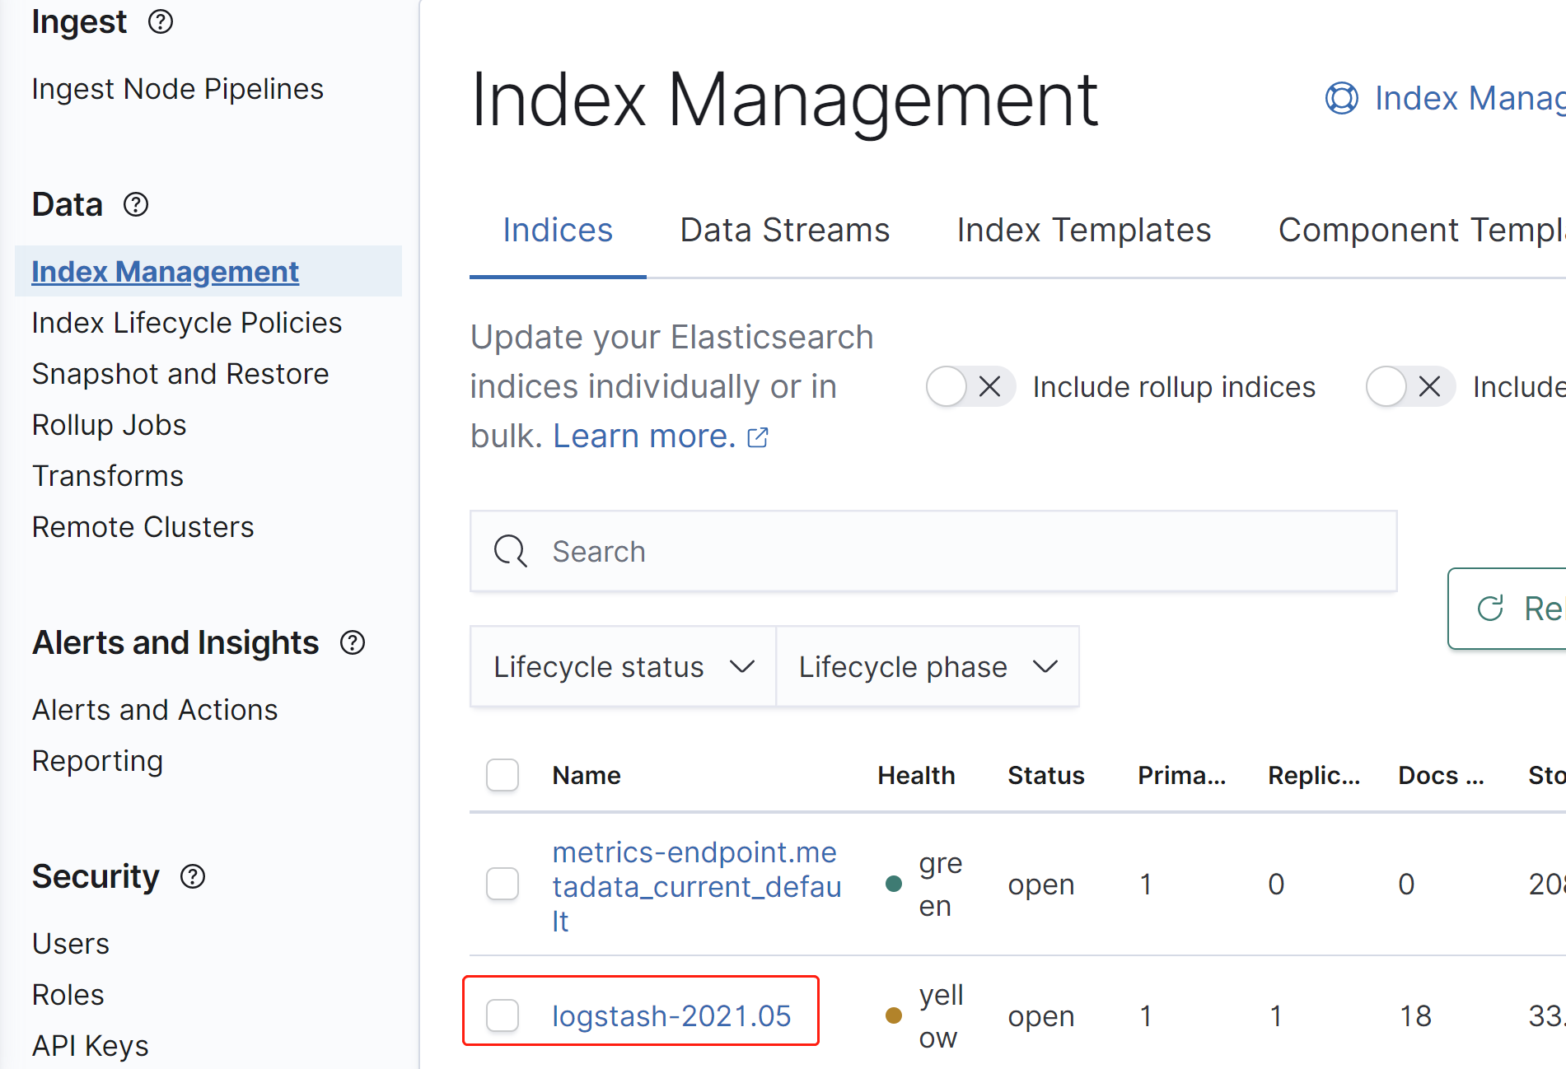Open the Lifecycle phase dropdown

click(928, 666)
